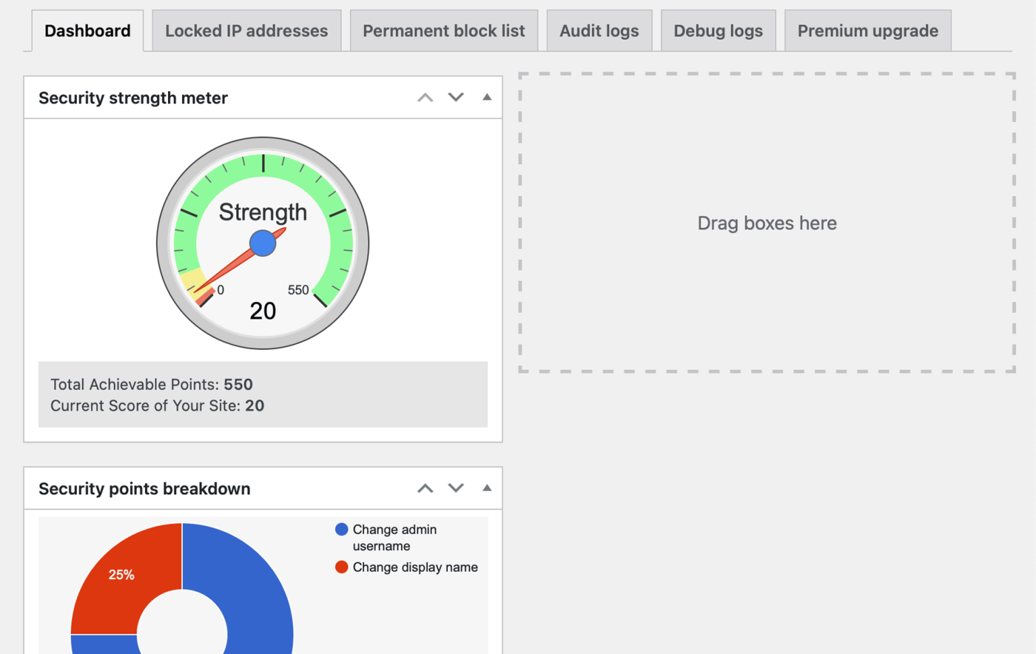Move the Security points breakdown panel down
Screen dimensions: 1036x654
point(455,487)
